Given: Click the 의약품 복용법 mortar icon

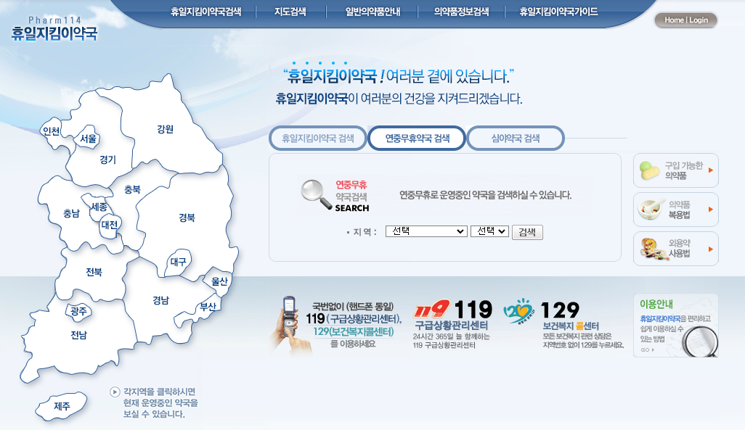Looking at the screenshot, I should click(x=651, y=209).
